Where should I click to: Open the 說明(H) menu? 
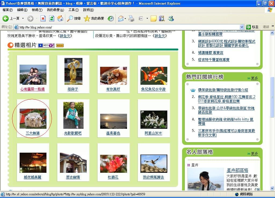click(x=88, y=10)
